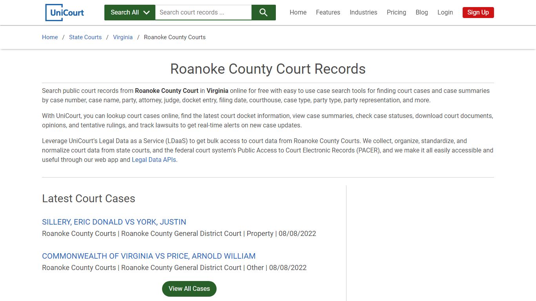Select the Latest Court Cases heading
Image resolution: width=536 pixels, height=301 pixels.
pos(89,199)
